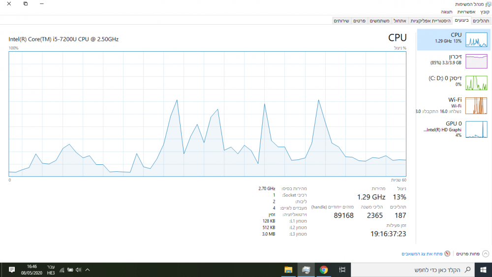Click the large CPU heading above the graph

tap(397, 38)
